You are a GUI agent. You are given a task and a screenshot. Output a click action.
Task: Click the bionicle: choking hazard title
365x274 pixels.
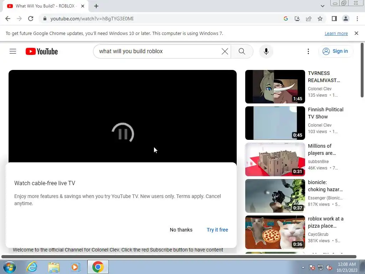[325, 186]
